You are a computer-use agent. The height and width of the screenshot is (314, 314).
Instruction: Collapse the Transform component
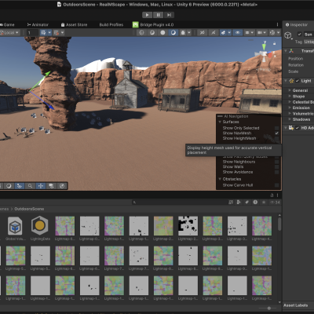pos(286,51)
